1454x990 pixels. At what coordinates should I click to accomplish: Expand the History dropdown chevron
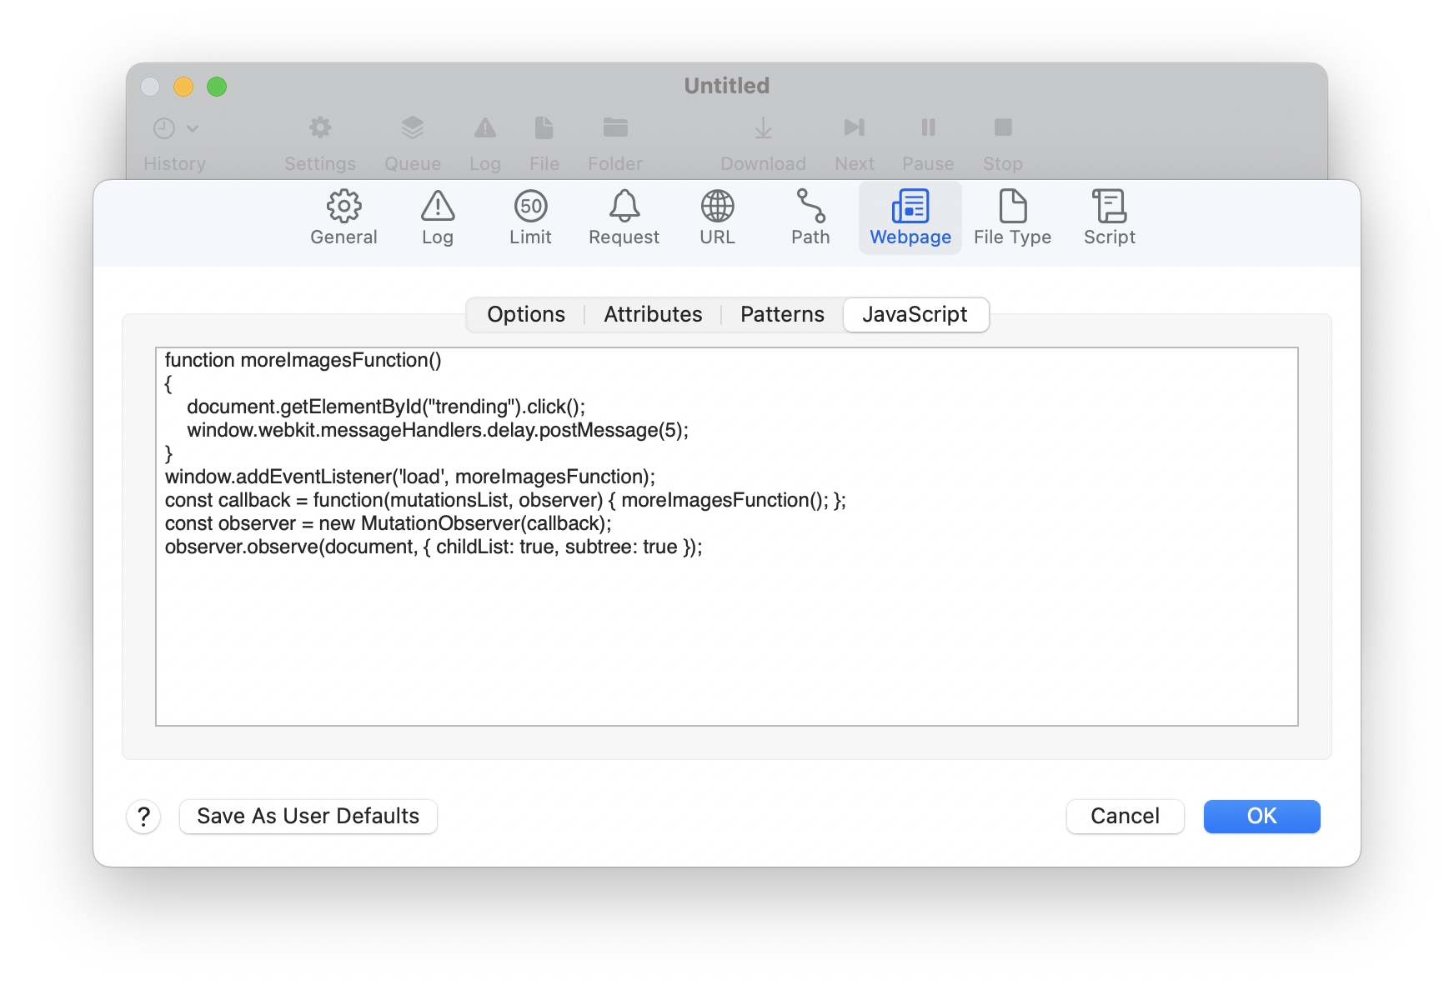[193, 128]
